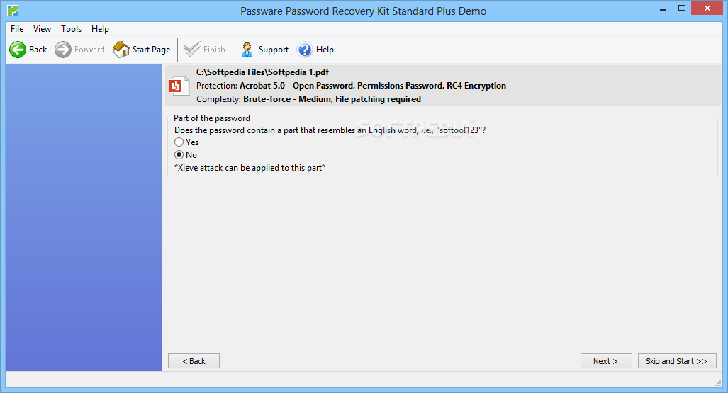
Task: Click the Skip and Start >> button
Action: (677, 361)
